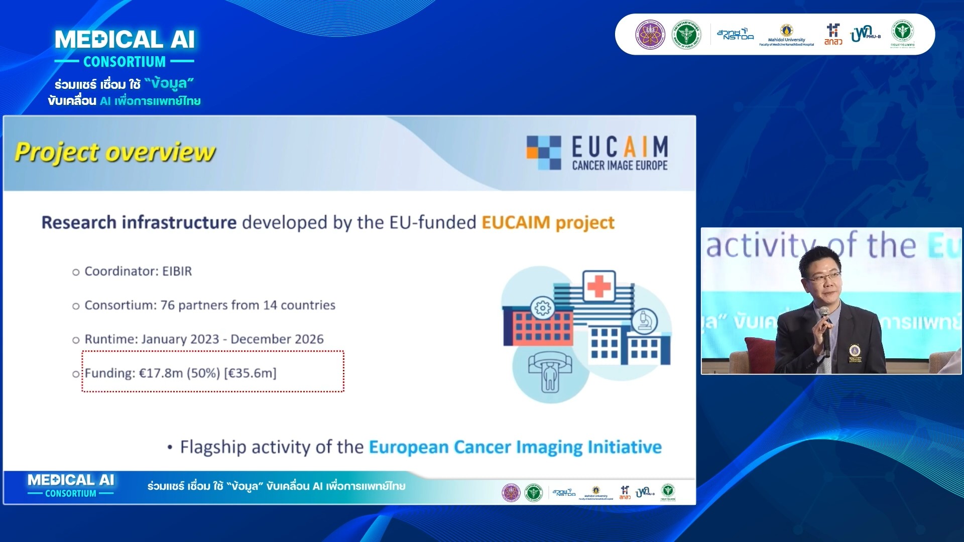This screenshot has height=542, width=964.
Task: Click the Thai slogan text in the slide footer
Action: pyautogui.click(x=276, y=486)
